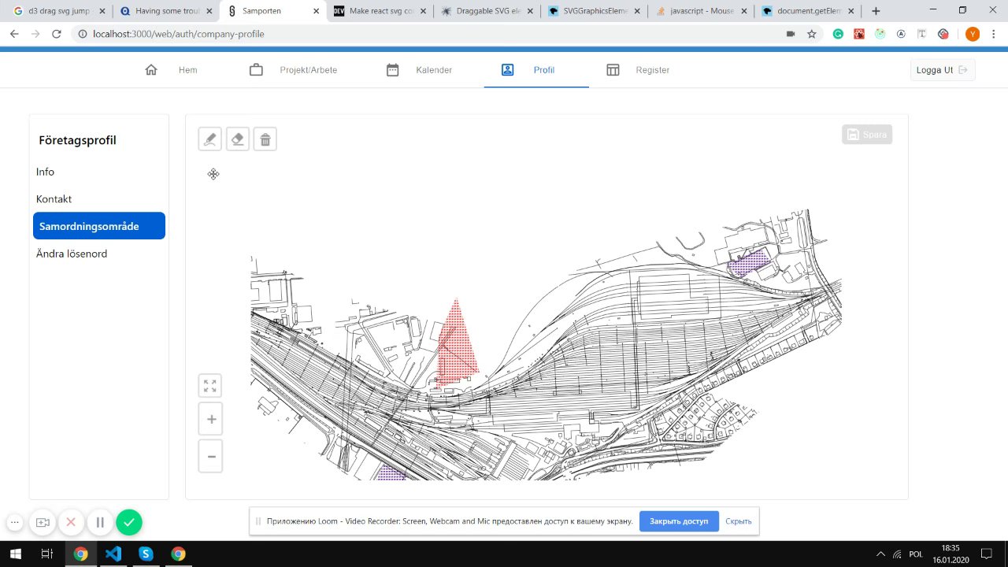Click the address bar URL field

pos(433,34)
